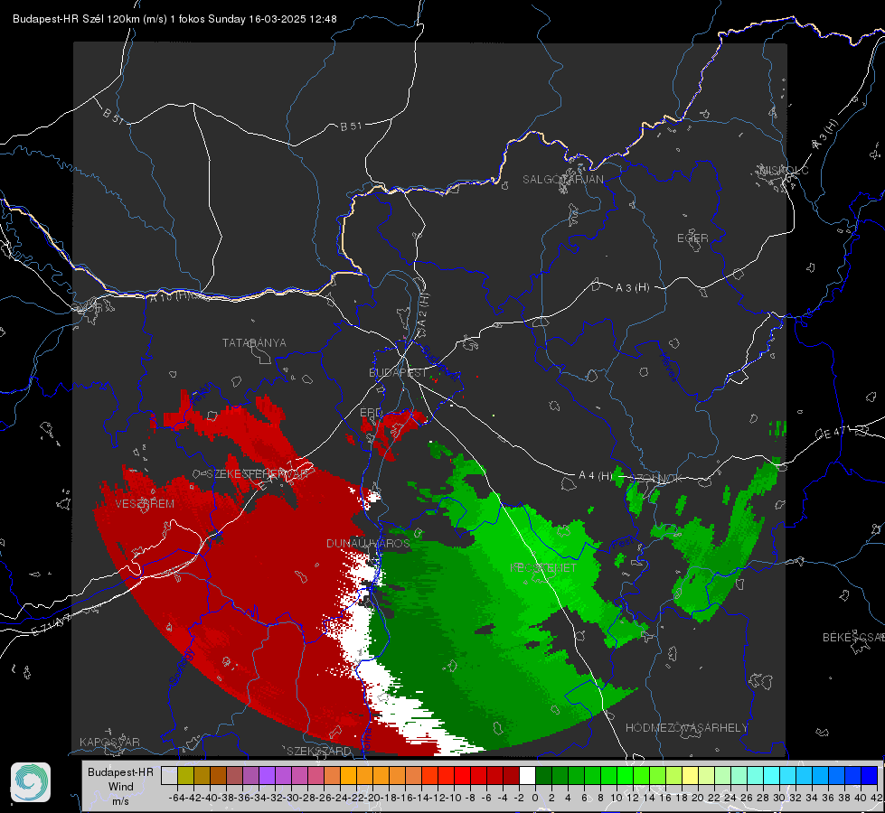
Task: Pick the light grey swatch at the legend's start
Action: [169, 776]
